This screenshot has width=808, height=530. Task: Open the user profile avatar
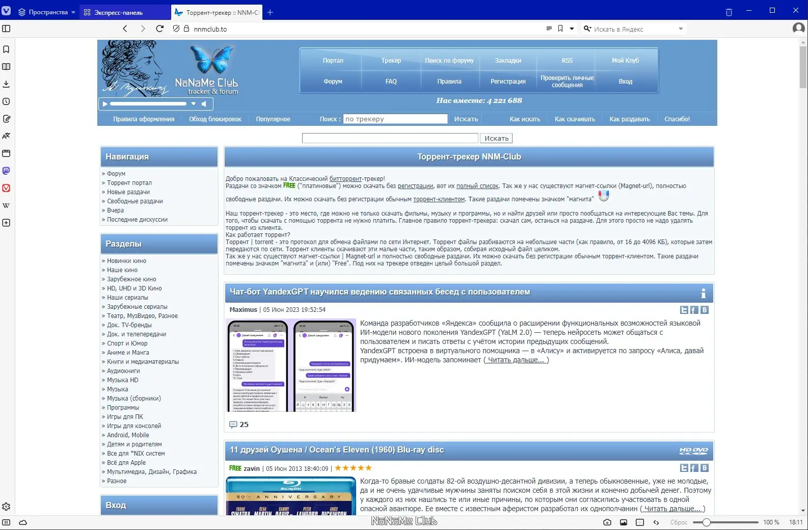(798, 29)
